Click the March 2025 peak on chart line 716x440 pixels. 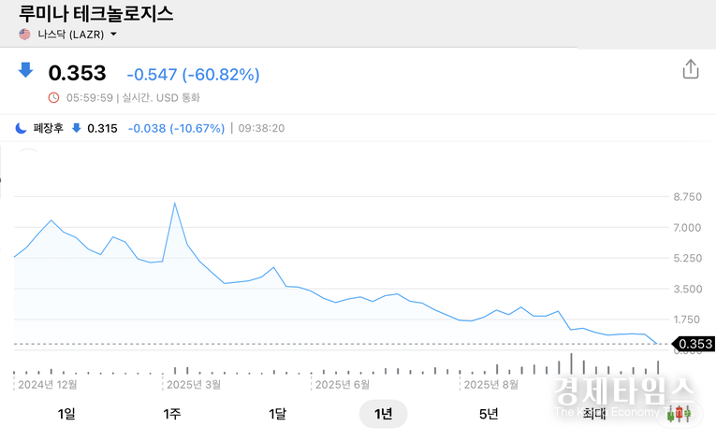click(174, 203)
